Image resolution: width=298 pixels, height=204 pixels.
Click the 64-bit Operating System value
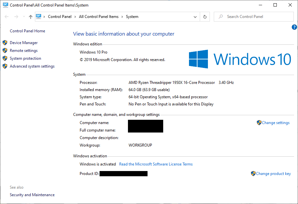click(168, 97)
